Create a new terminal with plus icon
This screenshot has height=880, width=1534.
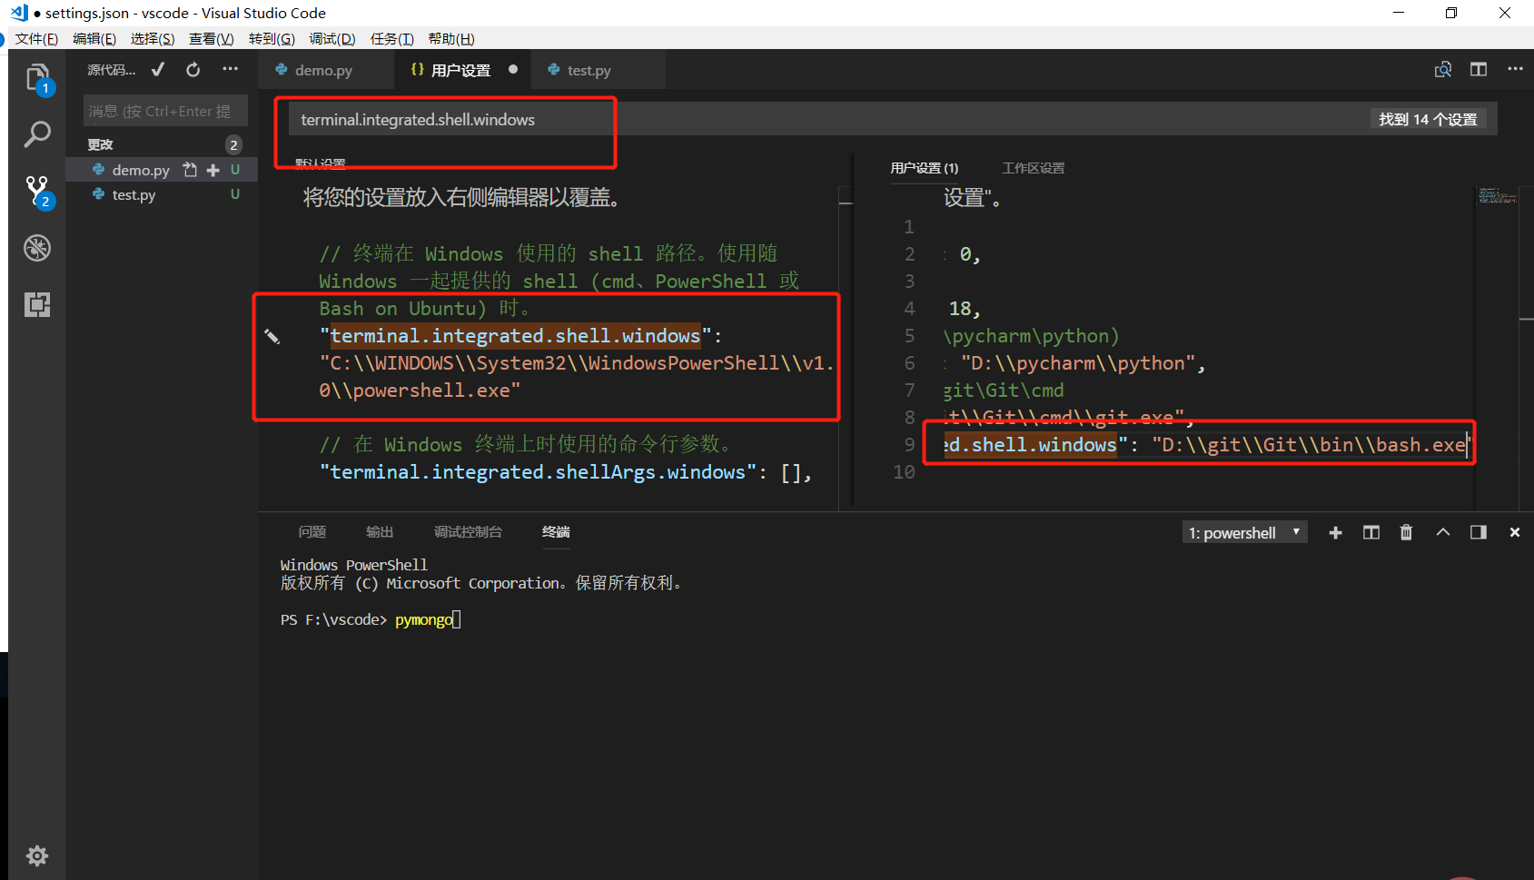pyautogui.click(x=1335, y=533)
